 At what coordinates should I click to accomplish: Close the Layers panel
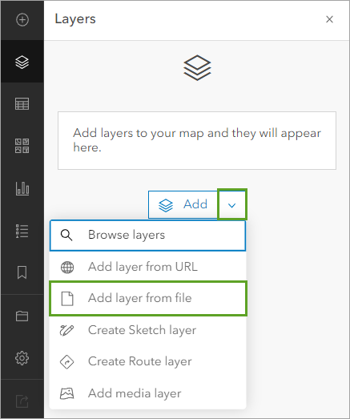point(329,19)
